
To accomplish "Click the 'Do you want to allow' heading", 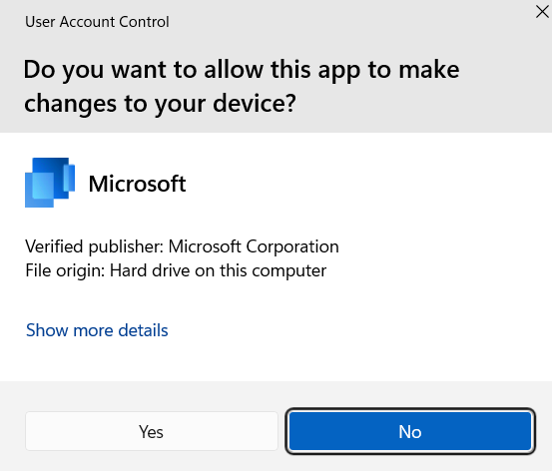I will [x=242, y=70].
